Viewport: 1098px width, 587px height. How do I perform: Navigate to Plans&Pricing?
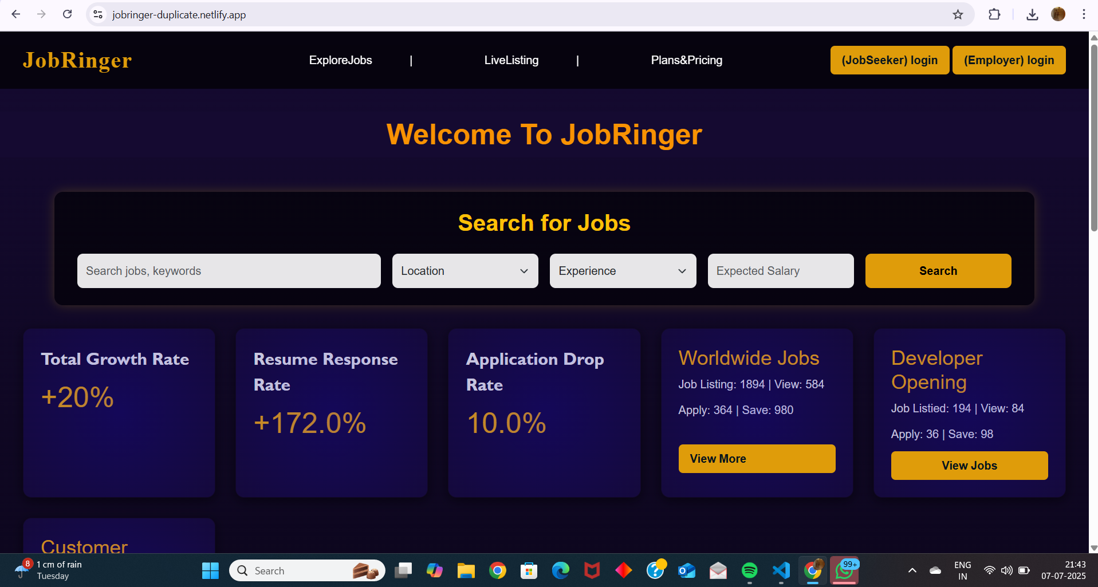(686, 60)
